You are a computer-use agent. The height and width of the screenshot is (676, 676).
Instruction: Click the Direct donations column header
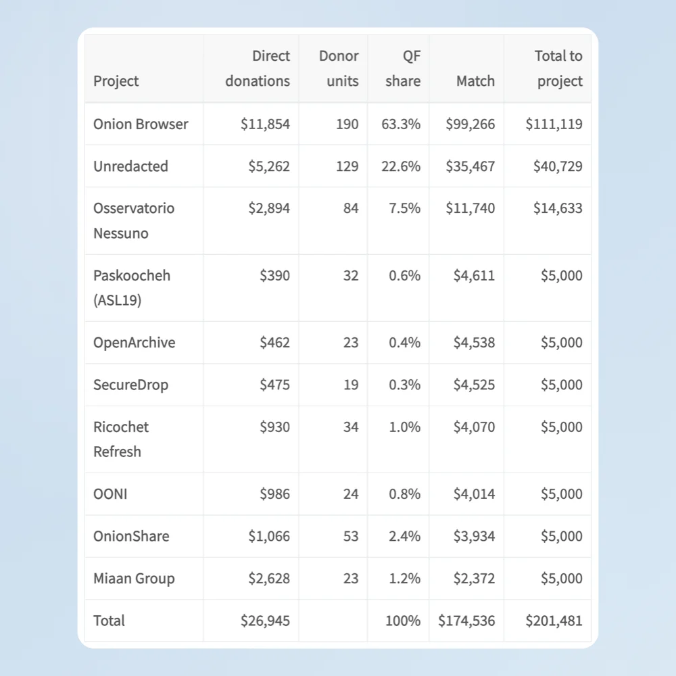tap(258, 68)
